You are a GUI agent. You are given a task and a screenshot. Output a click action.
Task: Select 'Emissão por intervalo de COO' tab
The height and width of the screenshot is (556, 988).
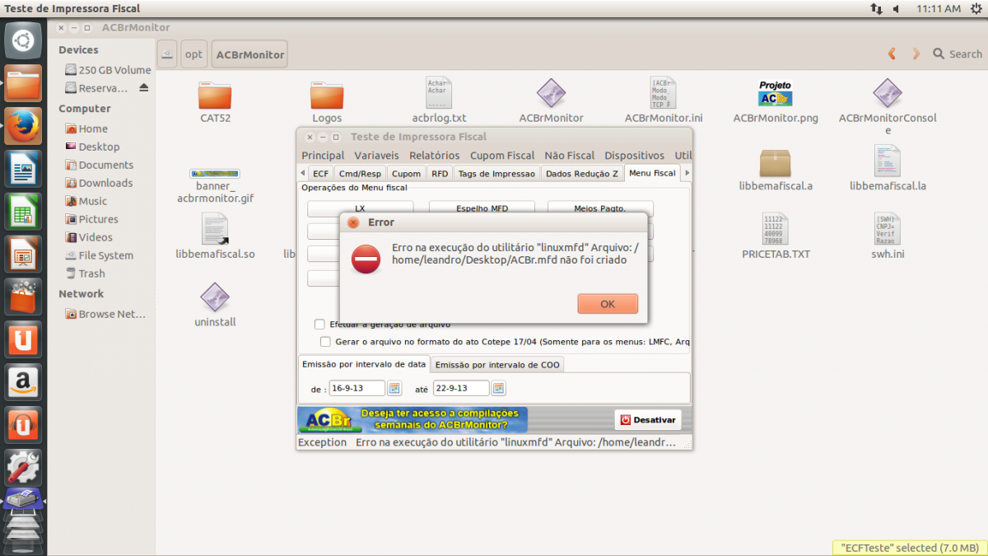click(x=497, y=365)
